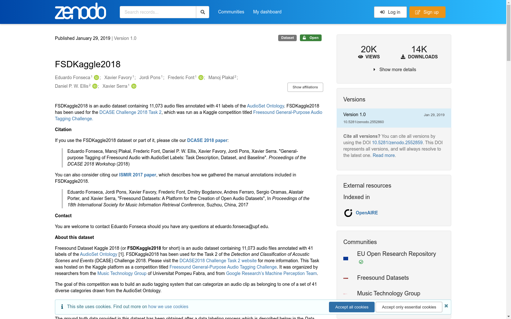Click the Freesound Datasets community icon

click(346, 278)
